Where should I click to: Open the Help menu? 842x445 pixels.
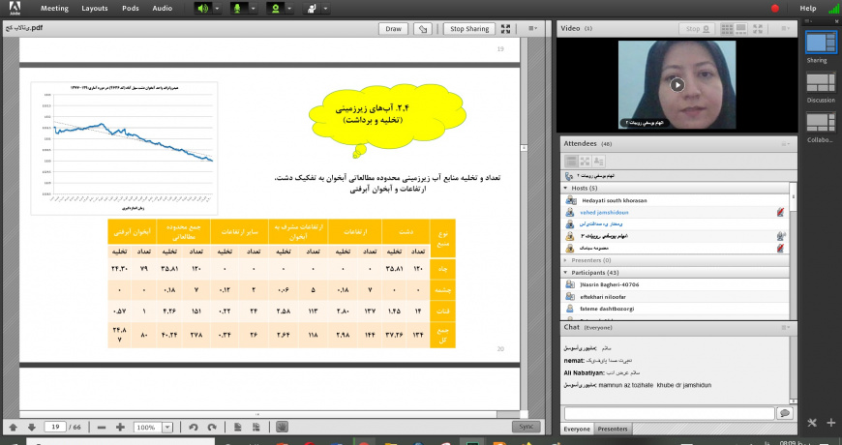(x=807, y=8)
